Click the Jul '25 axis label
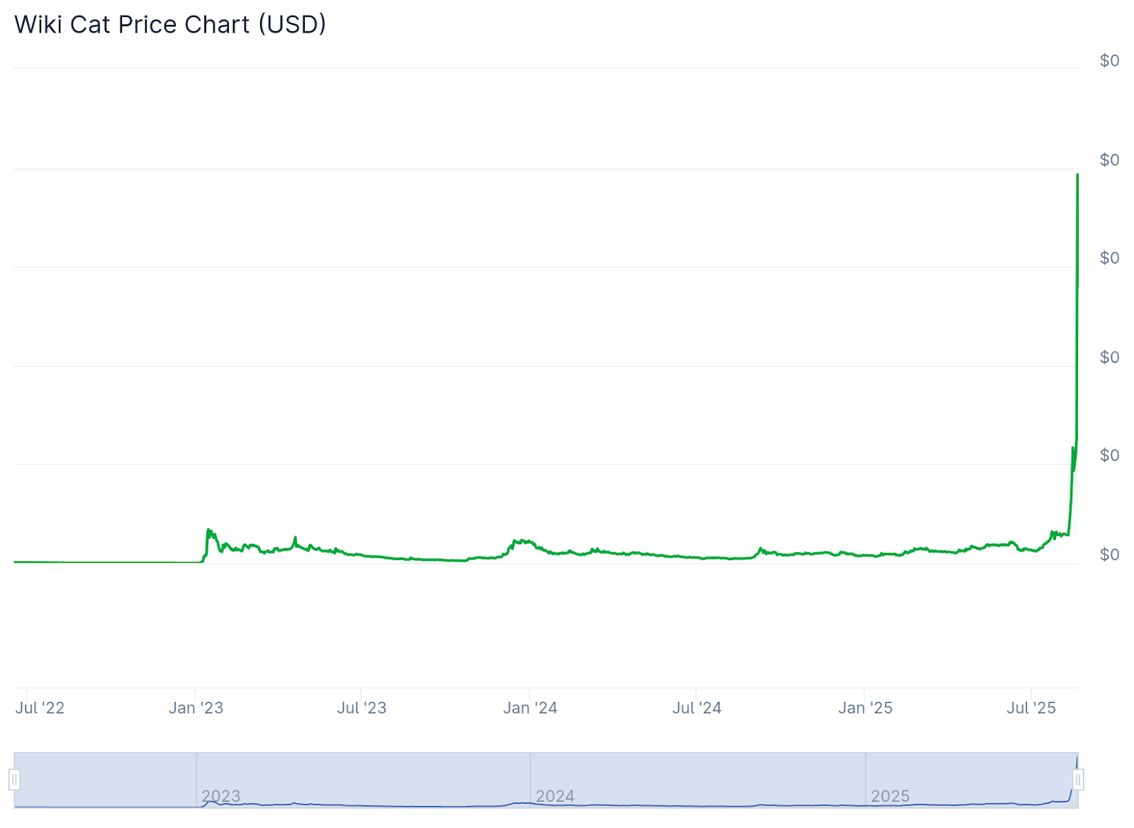The image size is (1134, 828). pos(1031,707)
